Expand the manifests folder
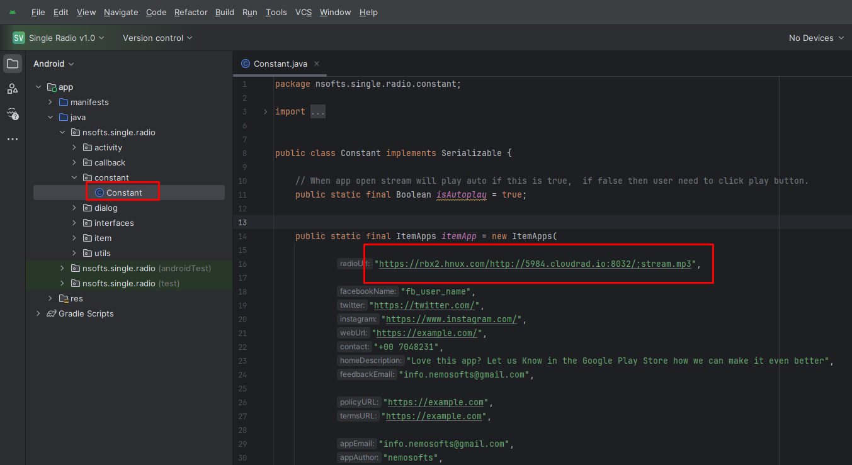The height and width of the screenshot is (465, 852). (50, 102)
